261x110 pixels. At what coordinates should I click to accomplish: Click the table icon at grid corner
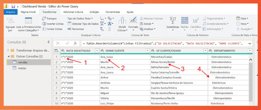(56, 51)
